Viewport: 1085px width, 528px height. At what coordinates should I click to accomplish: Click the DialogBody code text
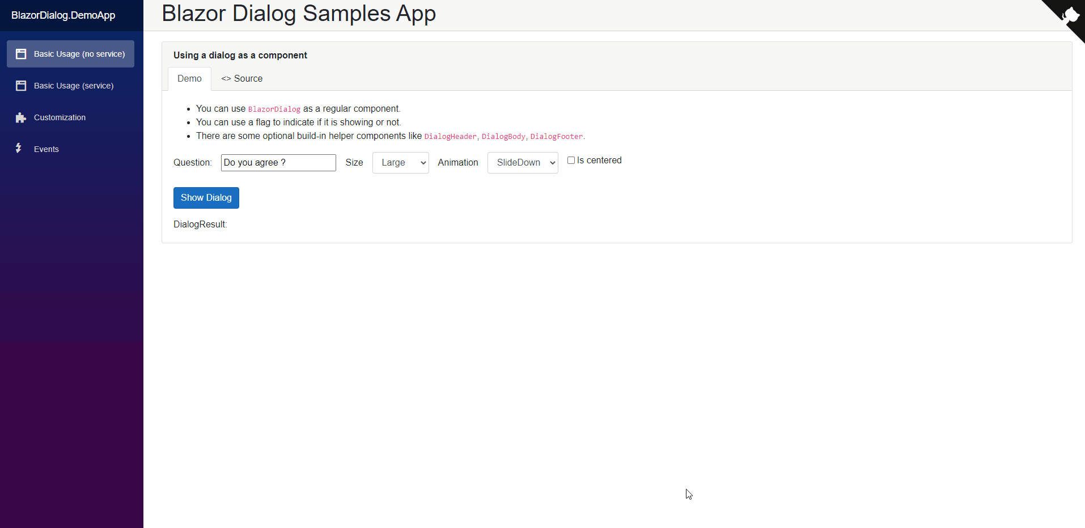point(503,137)
